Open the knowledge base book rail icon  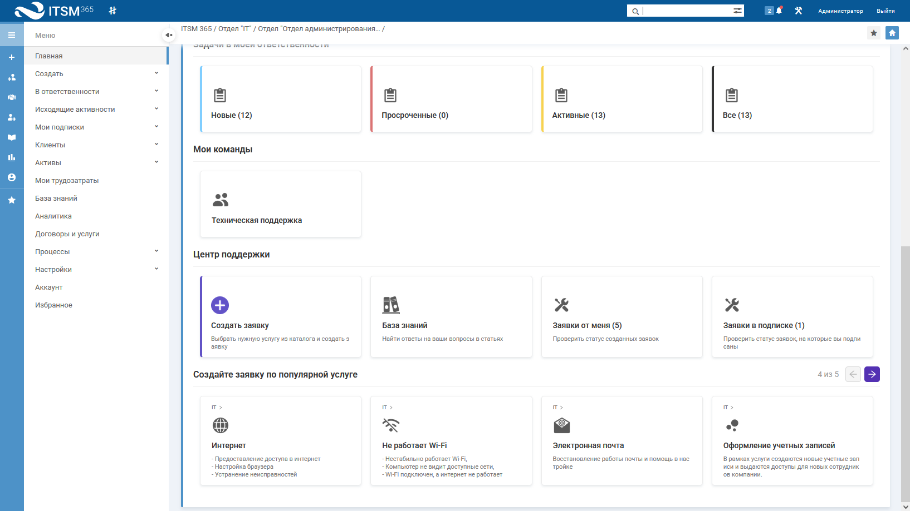12,137
